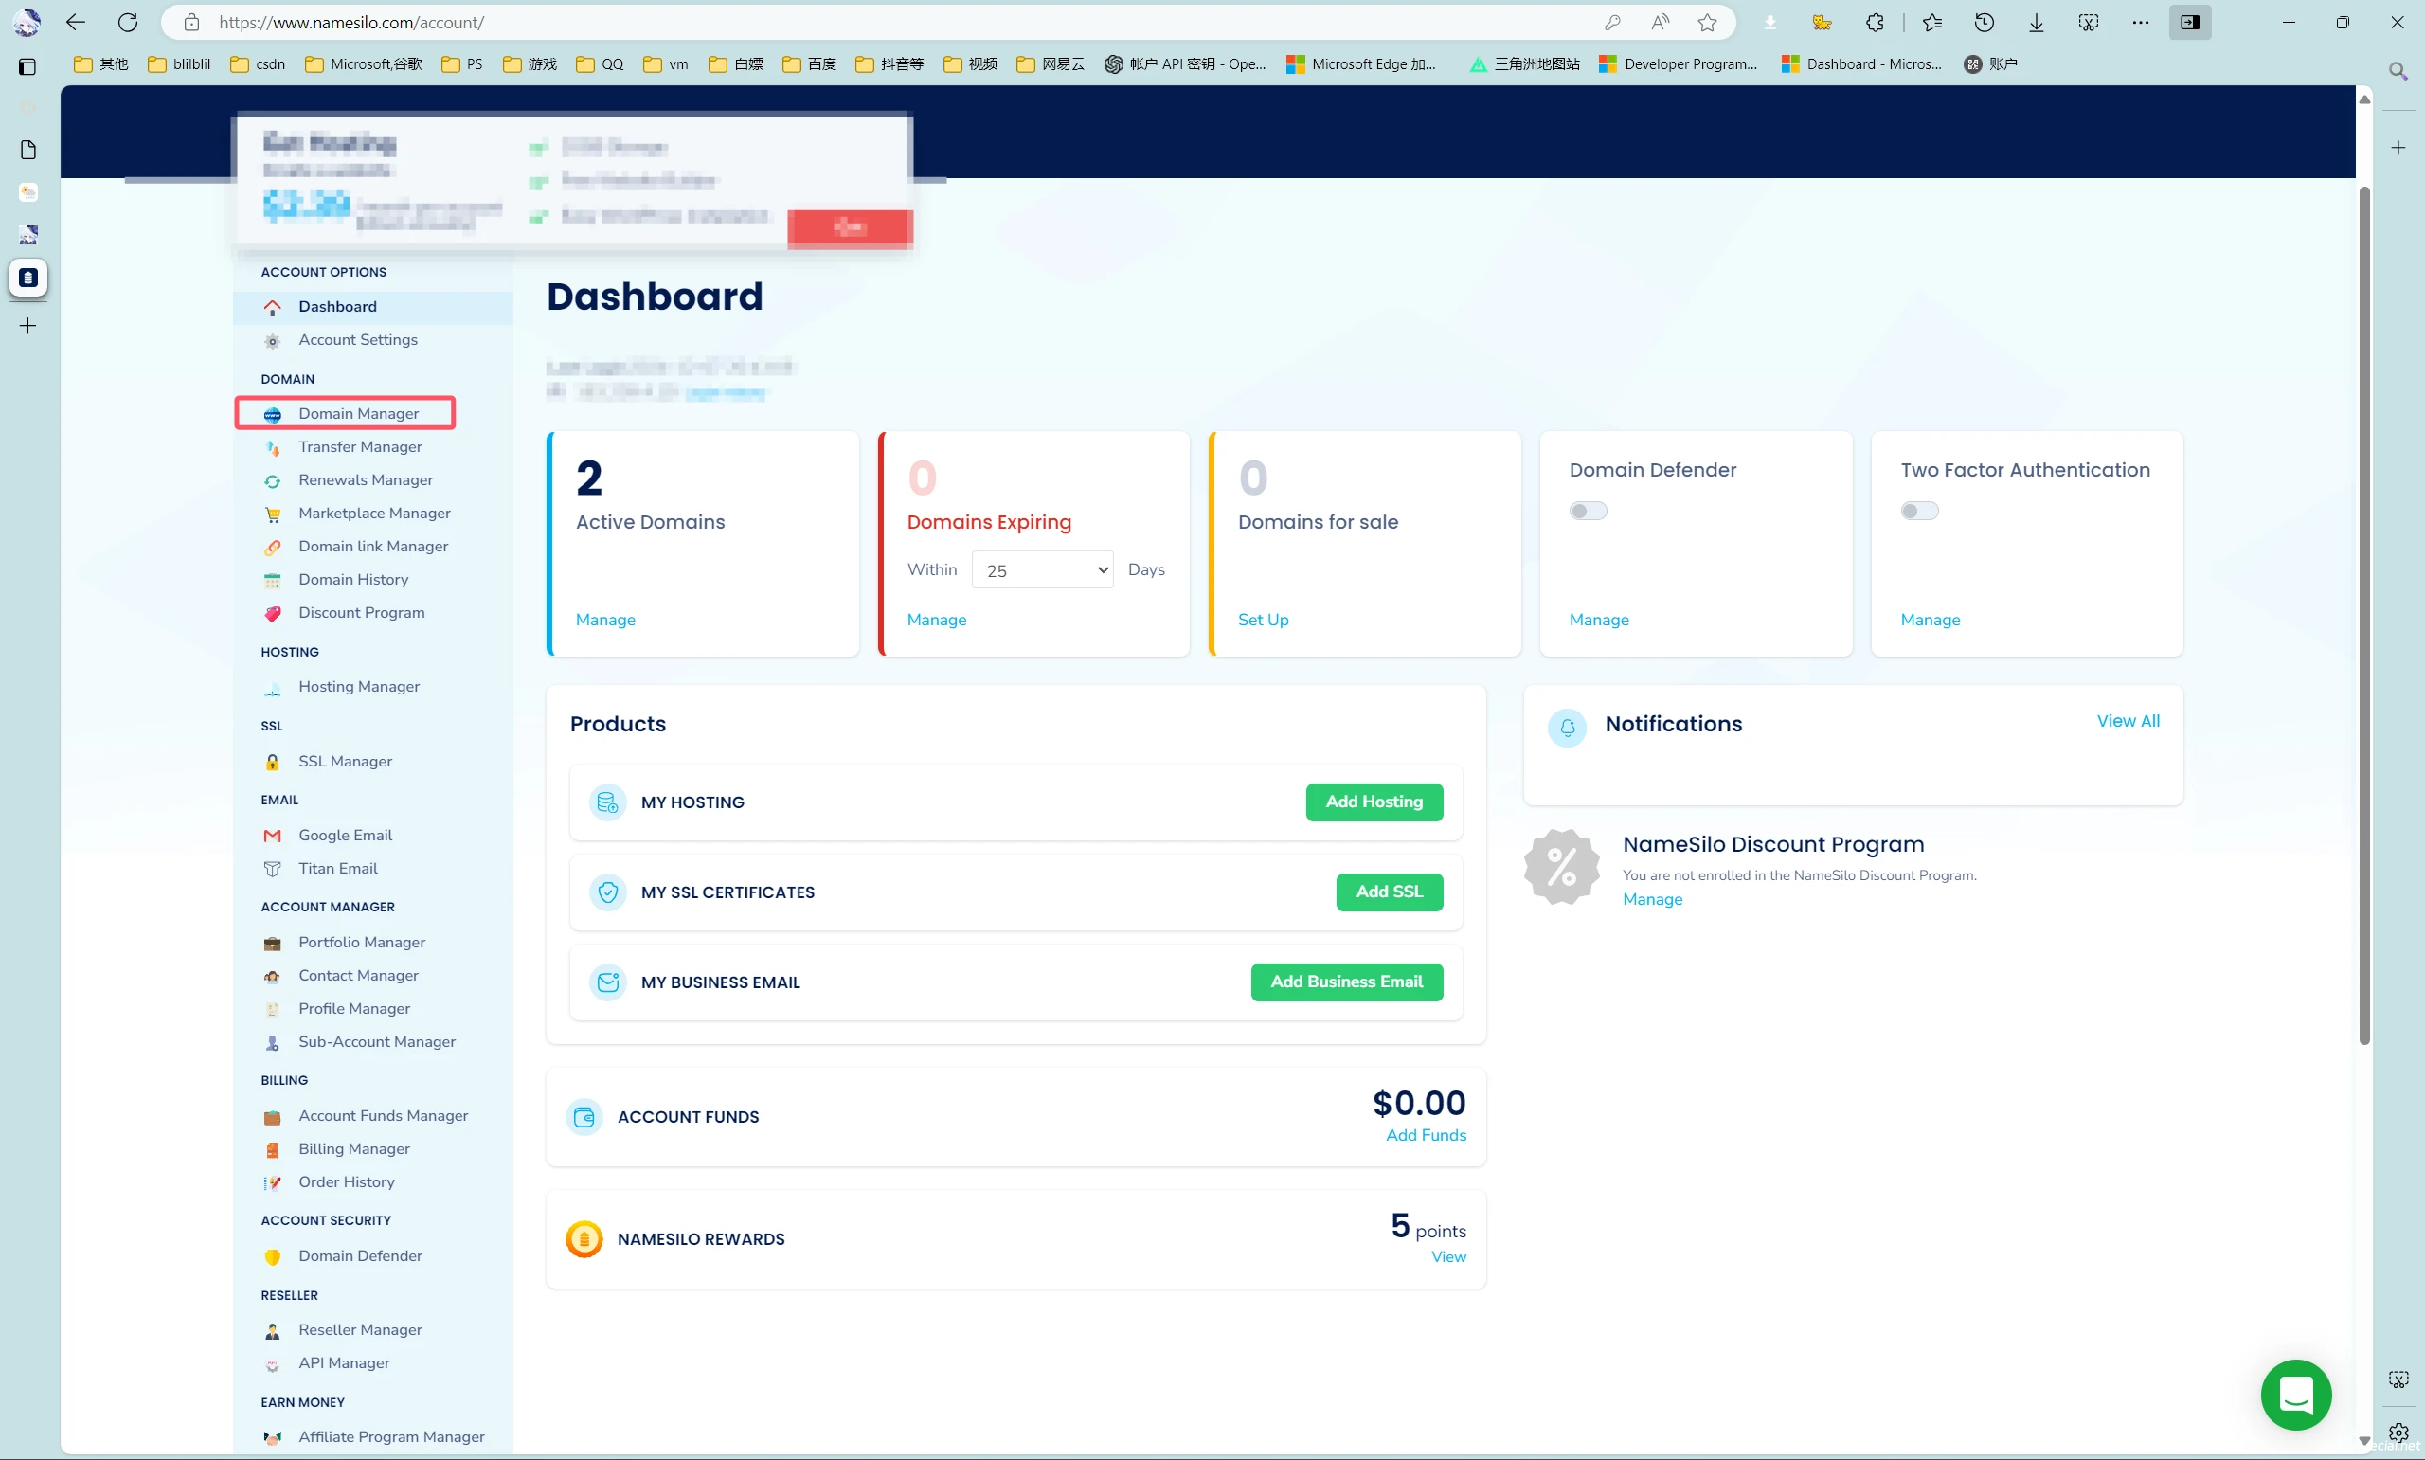Viewport: 2425px width, 1460px height.
Task: Click the Titan Email icon
Action: tap(273, 869)
